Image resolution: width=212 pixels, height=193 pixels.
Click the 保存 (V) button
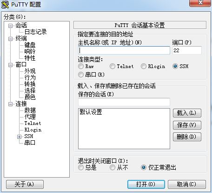[187, 125]
